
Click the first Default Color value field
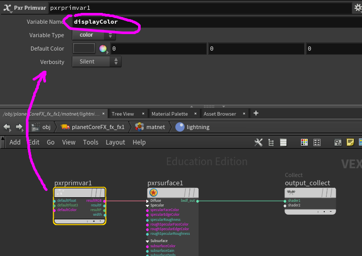click(159, 49)
